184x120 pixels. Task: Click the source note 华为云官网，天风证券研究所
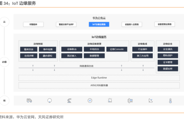click(40, 117)
